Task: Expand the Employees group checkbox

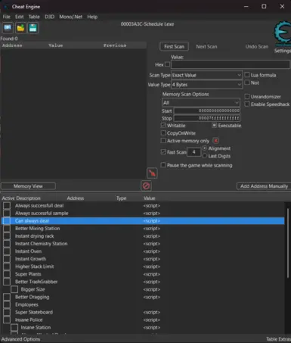Action: point(7,304)
